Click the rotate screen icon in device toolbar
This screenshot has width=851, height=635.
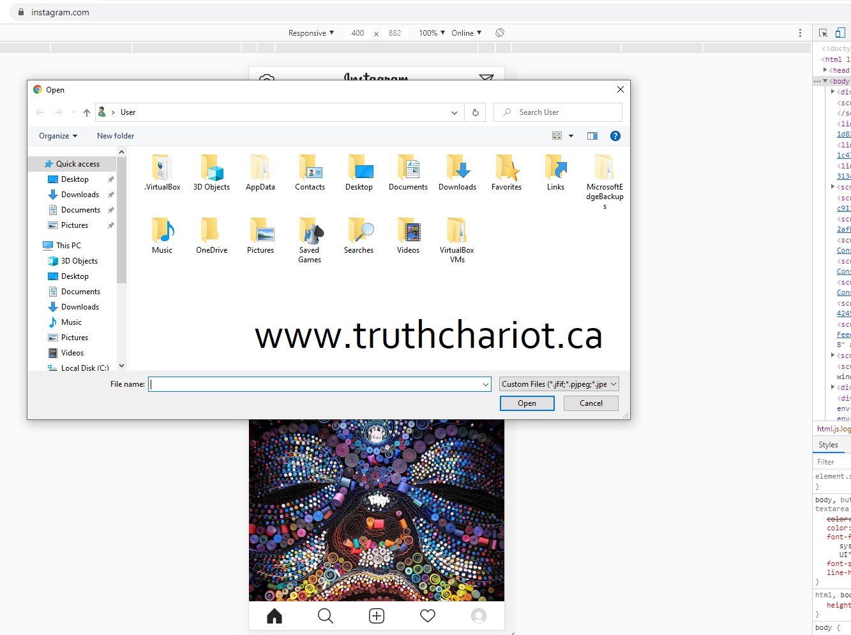pos(500,33)
